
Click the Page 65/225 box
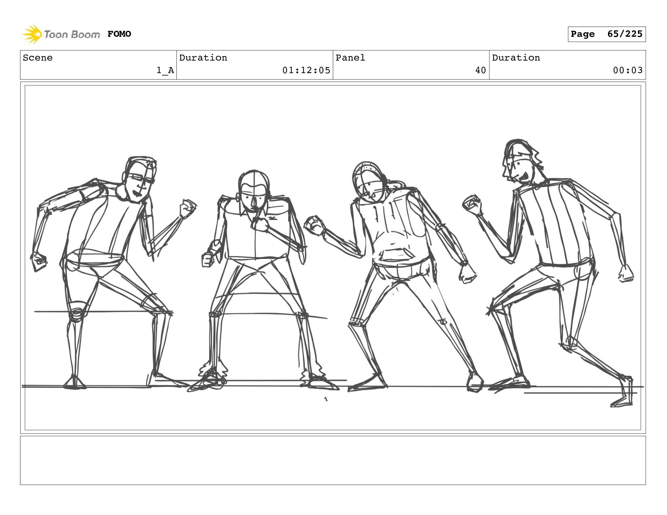(x=606, y=34)
